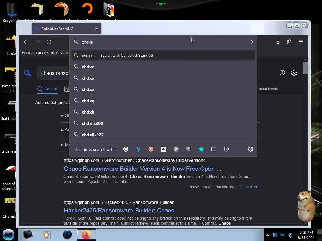Open a new tab with plus button
Viewport: 322px width, 241px height.
pyautogui.click(x=108, y=29)
